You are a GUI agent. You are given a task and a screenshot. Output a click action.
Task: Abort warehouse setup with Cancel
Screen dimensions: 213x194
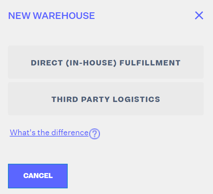coord(38,176)
